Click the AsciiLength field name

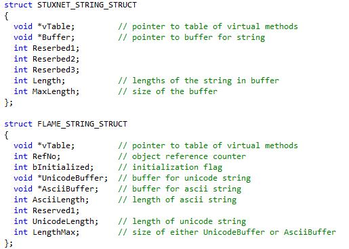point(58,200)
